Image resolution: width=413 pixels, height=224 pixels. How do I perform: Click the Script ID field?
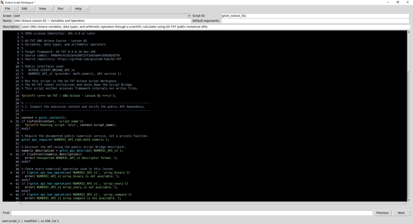(x=315, y=16)
